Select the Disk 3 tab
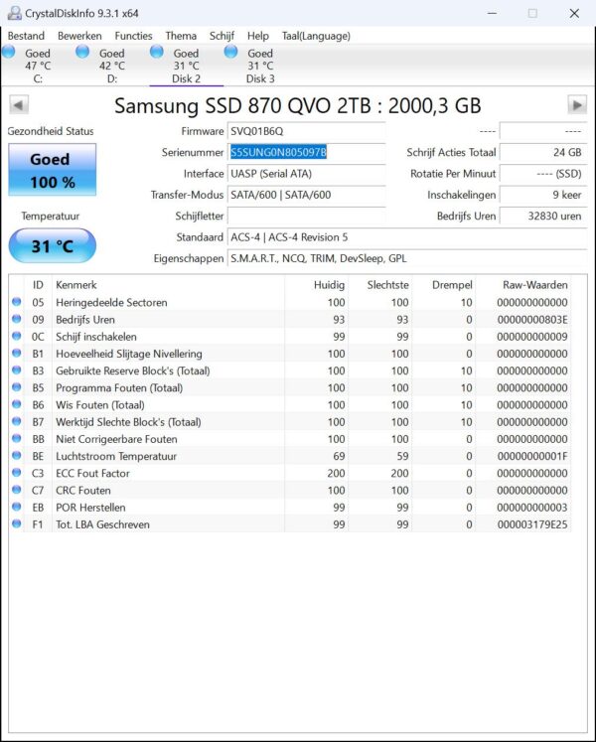Image resolution: width=596 pixels, height=742 pixels. [x=260, y=66]
